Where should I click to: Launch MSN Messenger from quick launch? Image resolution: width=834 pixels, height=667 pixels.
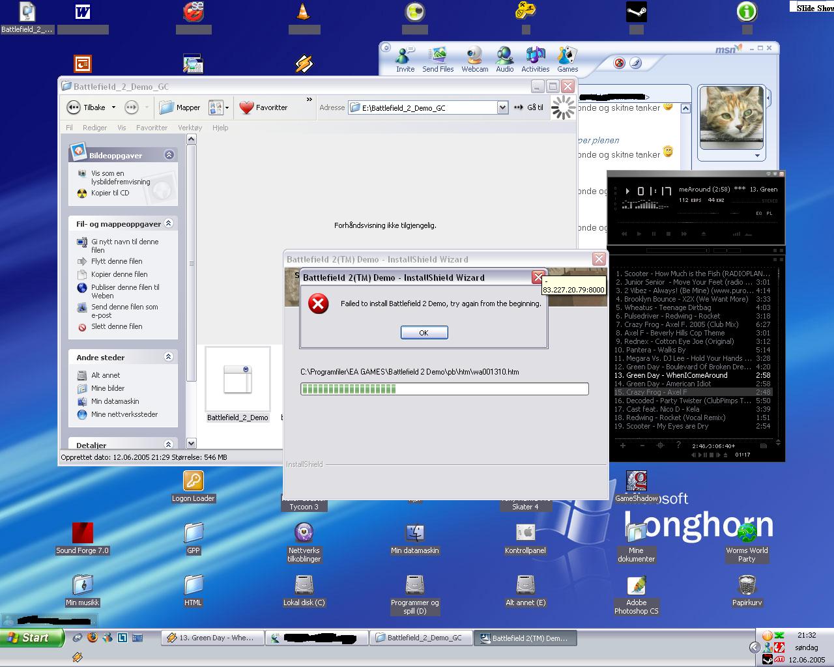108,637
